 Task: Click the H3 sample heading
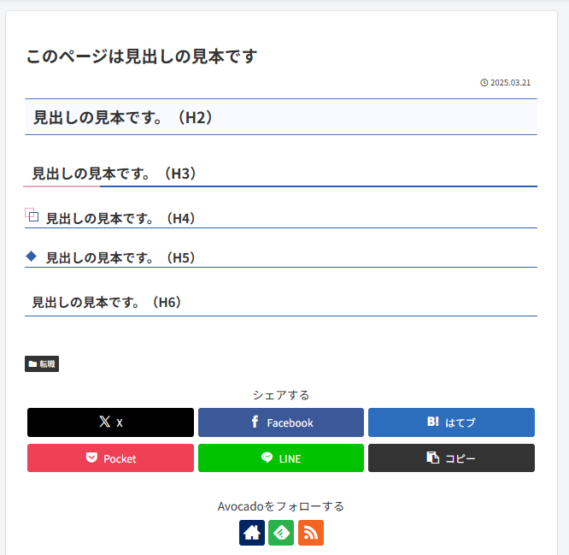(114, 174)
